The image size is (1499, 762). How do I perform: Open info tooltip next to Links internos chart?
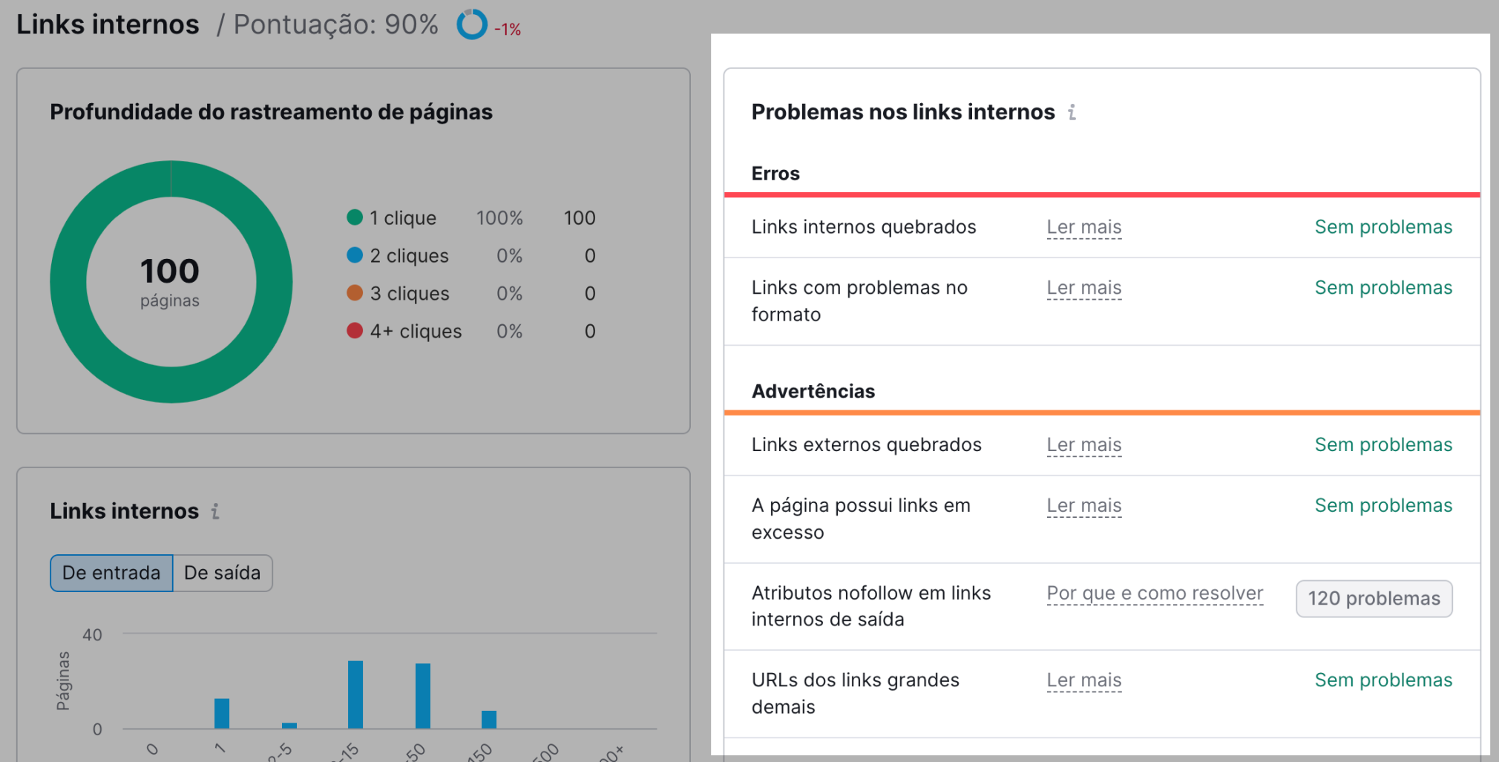tap(215, 511)
